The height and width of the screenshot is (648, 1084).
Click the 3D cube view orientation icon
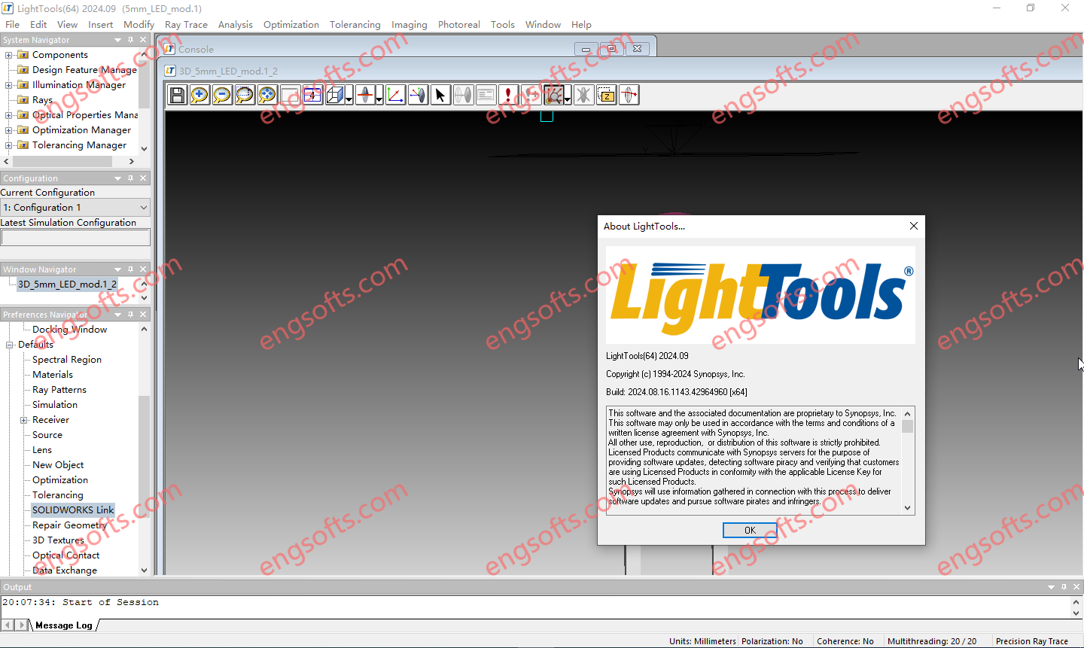[x=335, y=95]
